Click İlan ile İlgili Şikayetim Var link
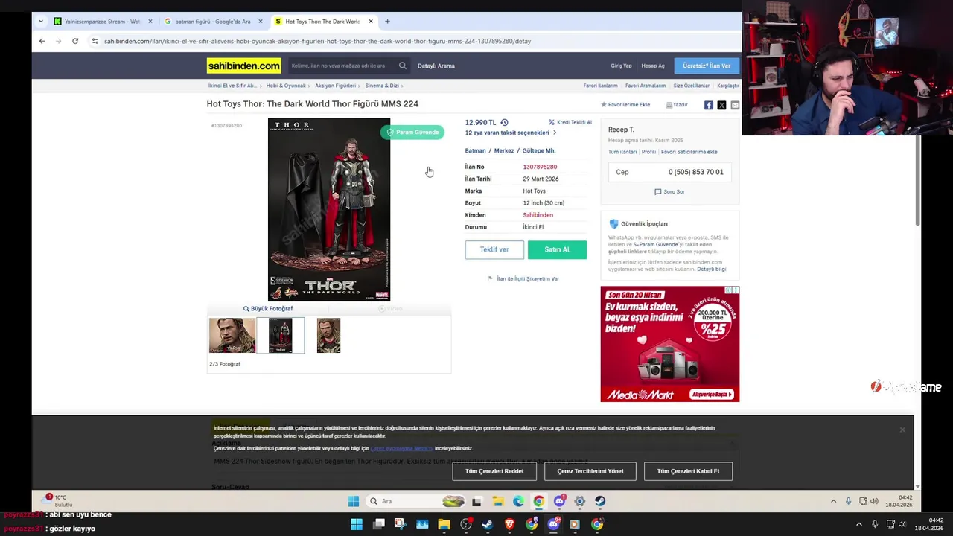Screen dimensions: 953x536 coord(528,278)
